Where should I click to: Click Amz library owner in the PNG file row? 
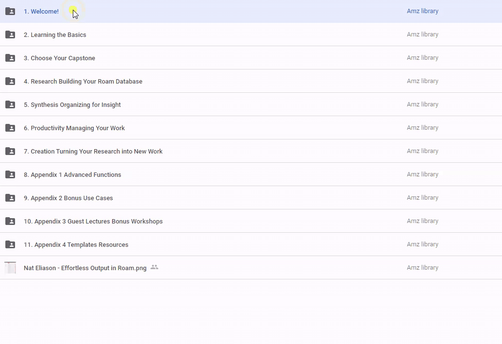click(x=422, y=268)
